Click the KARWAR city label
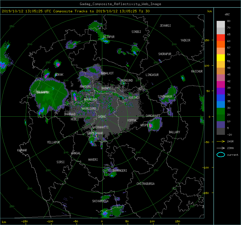Image resolution: width=241 pixels, height=225 pixels. click(x=22, y=150)
